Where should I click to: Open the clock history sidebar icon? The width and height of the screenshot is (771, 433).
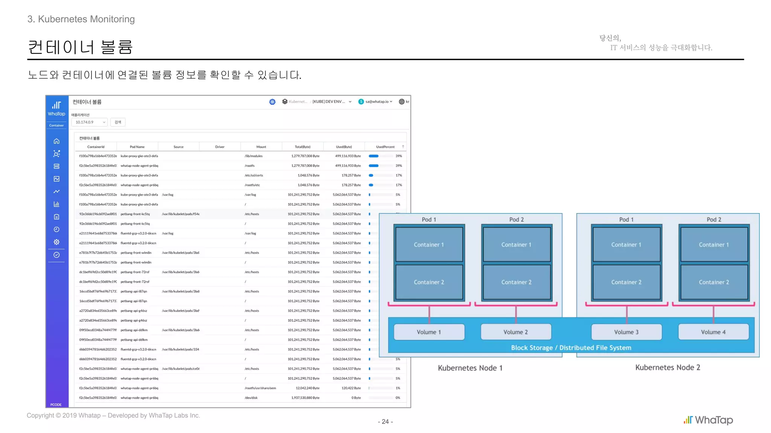tap(56, 229)
